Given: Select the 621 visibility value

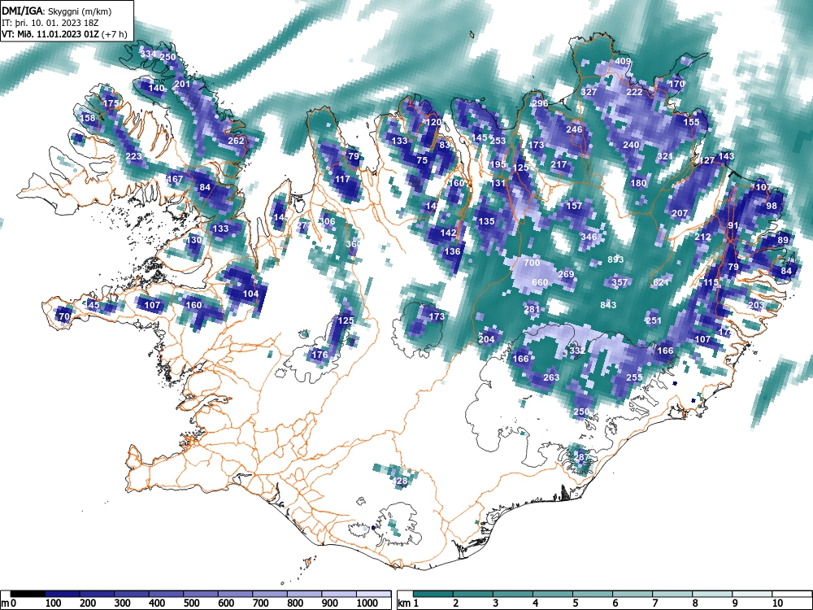Looking at the screenshot, I should click(660, 282).
